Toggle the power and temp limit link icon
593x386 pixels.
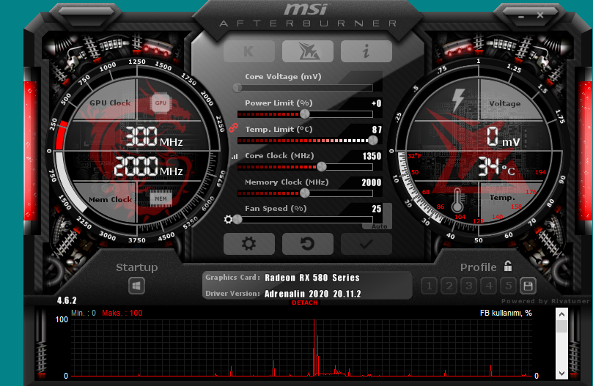coord(233,127)
